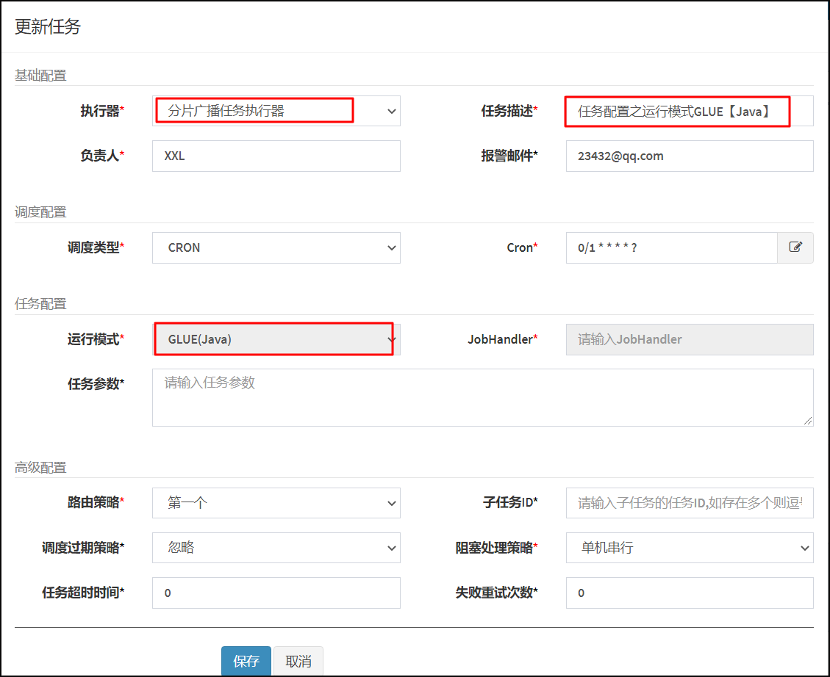Viewport: 830px width, 677px height.
Task: Focus the 任务超时时间 input field
Action: click(x=276, y=593)
